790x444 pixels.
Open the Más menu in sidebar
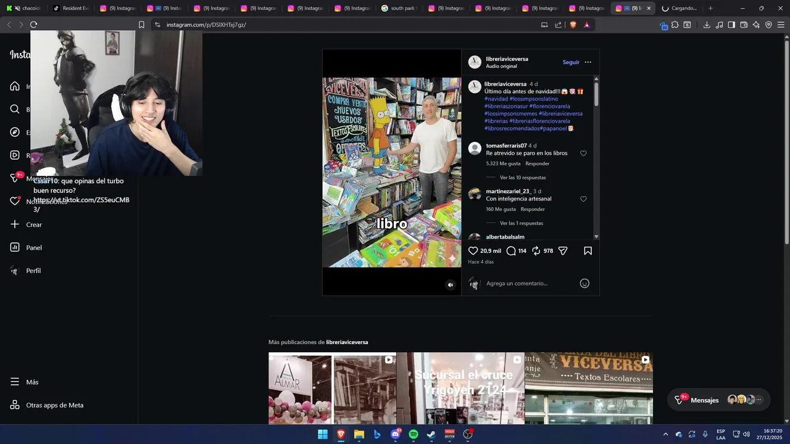[x=24, y=382]
